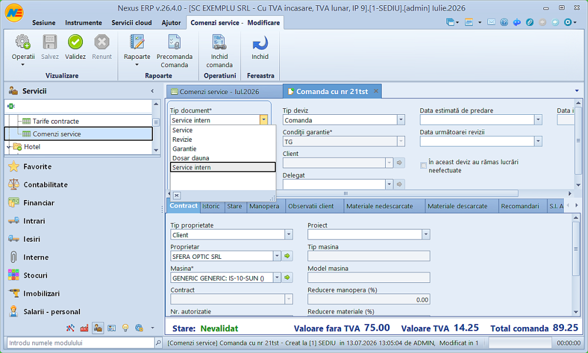Screen dimensions: 588x353
Task: Switch to the Manopera tab
Action: click(264, 206)
